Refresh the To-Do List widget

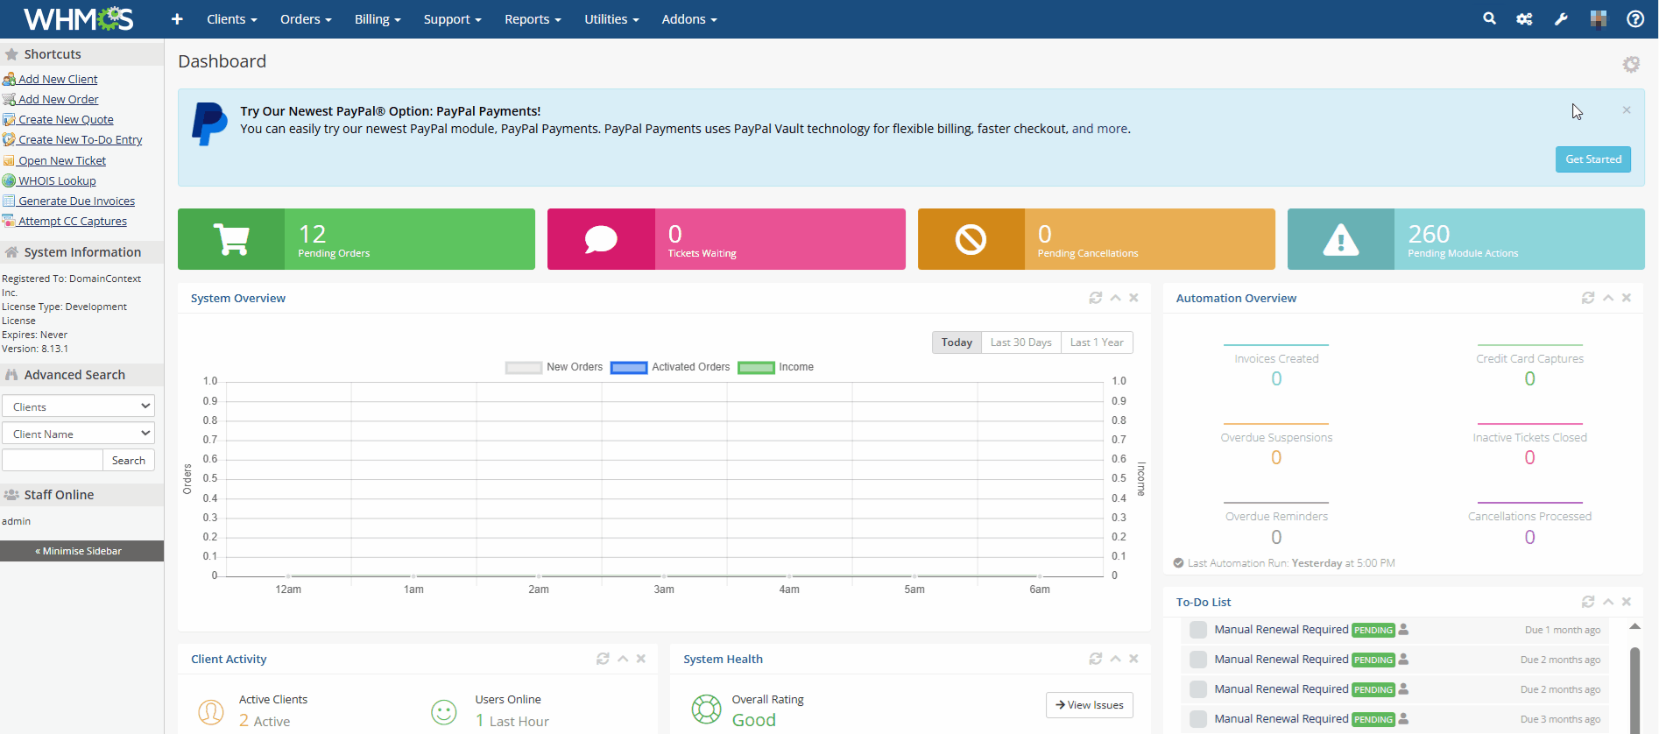[x=1587, y=602]
